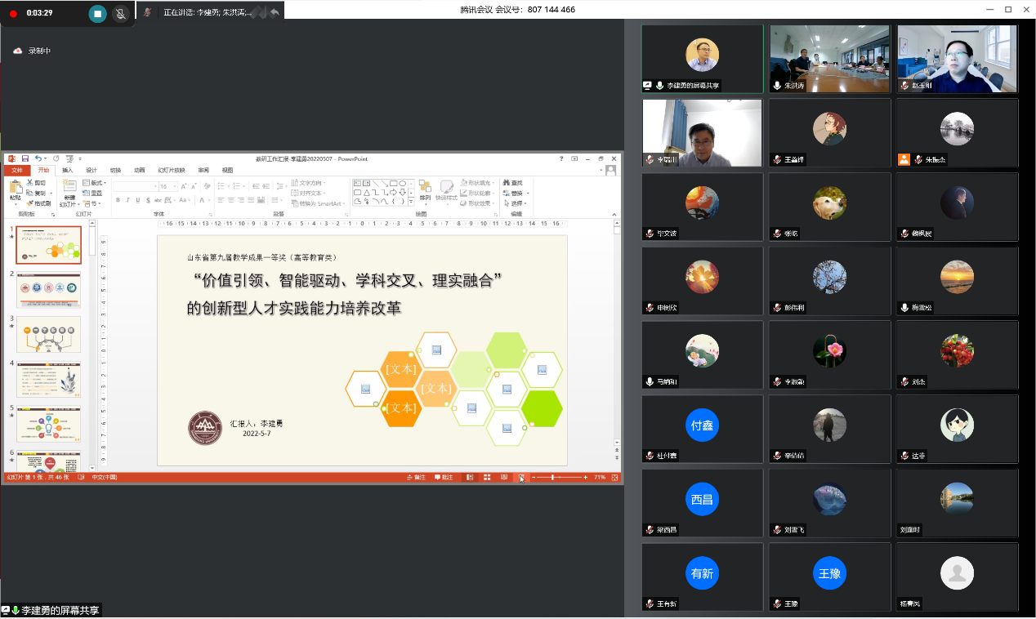Click the undo arrow in PowerPoint
Viewport: 1036px width, 619px height.
coord(38,158)
